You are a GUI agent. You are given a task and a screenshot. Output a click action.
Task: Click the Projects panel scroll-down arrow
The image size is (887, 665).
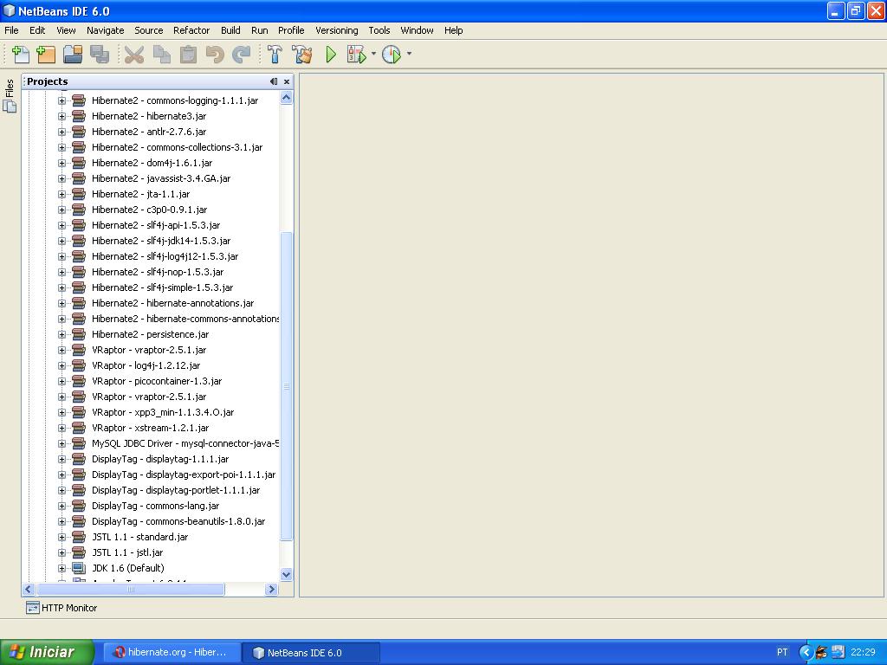click(286, 575)
